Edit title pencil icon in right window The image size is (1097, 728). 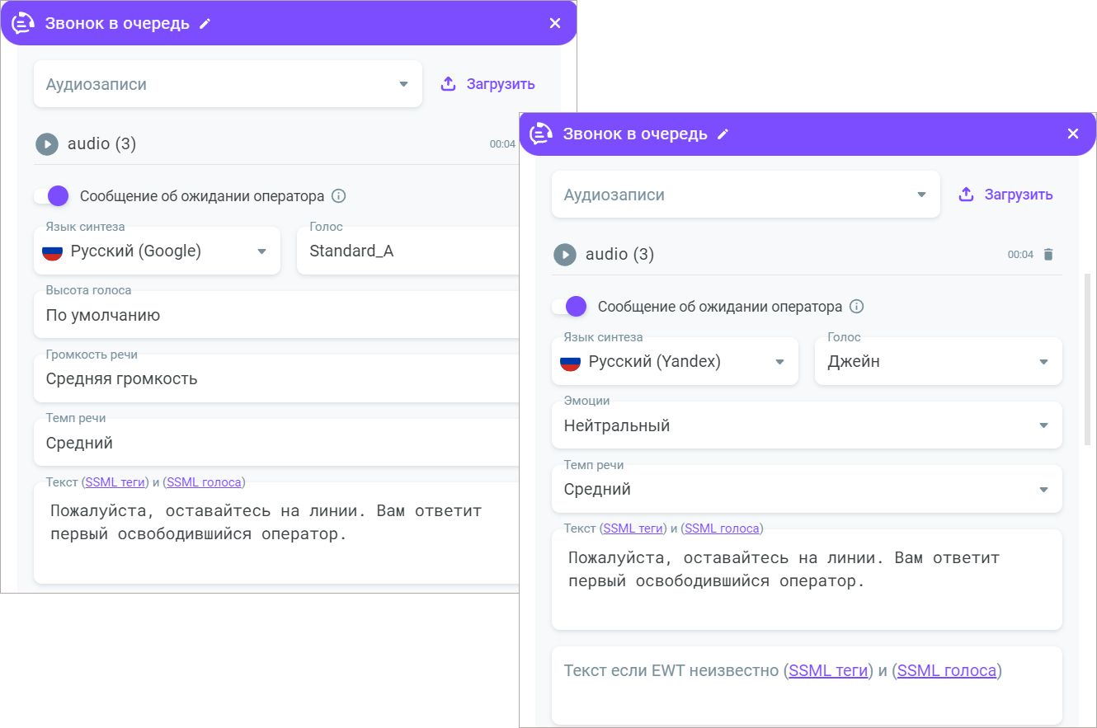click(x=723, y=134)
